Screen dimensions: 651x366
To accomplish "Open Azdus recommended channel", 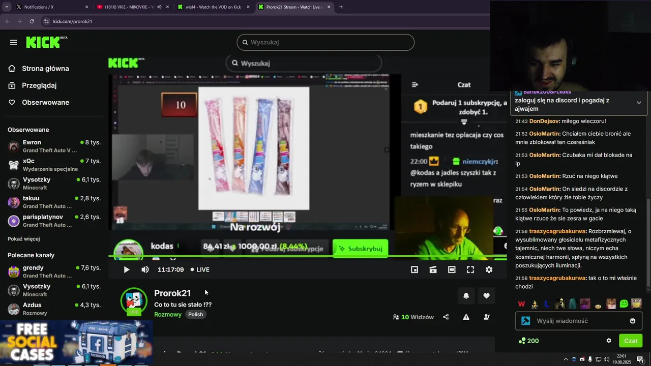I will [54, 309].
